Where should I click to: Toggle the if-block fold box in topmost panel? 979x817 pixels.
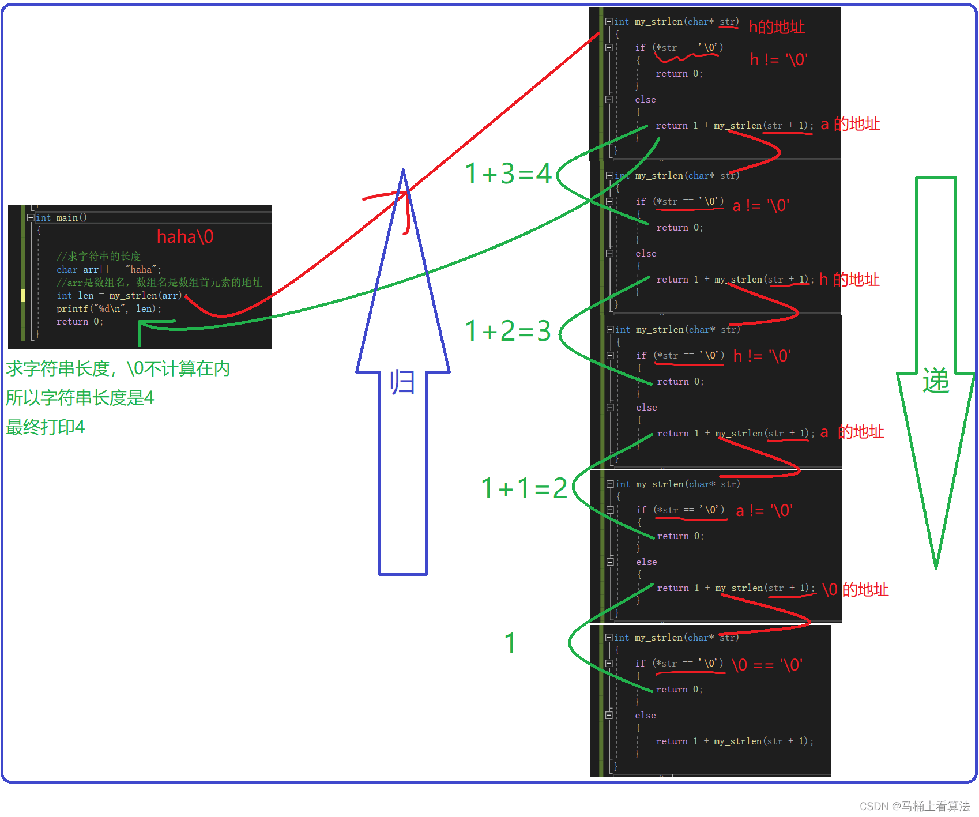coord(609,48)
